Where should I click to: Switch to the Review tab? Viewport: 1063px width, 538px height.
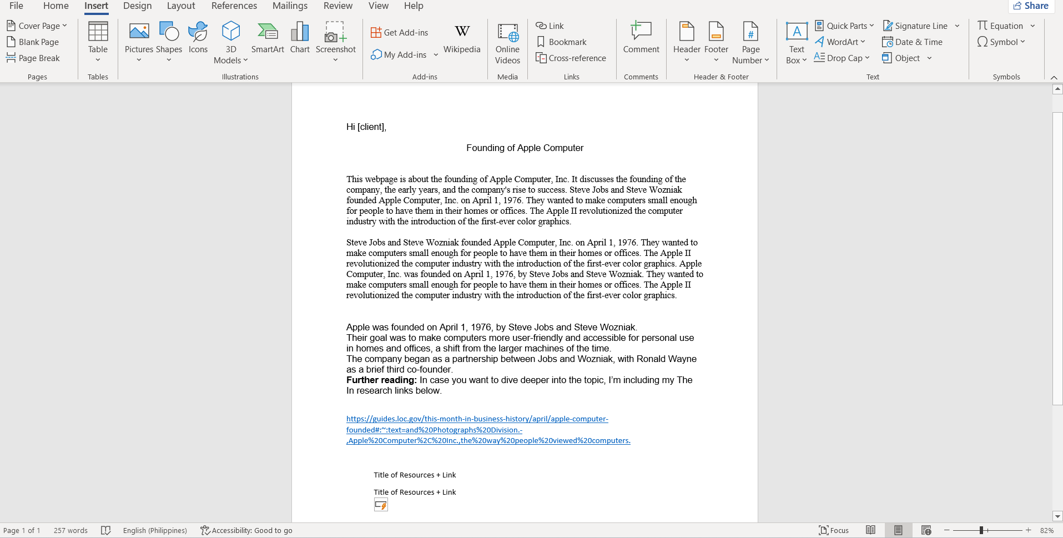tap(338, 6)
